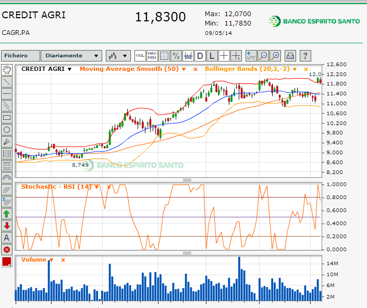Select the fan lines tool
Viewport: 367px width, 308px height.
[7, 142]
